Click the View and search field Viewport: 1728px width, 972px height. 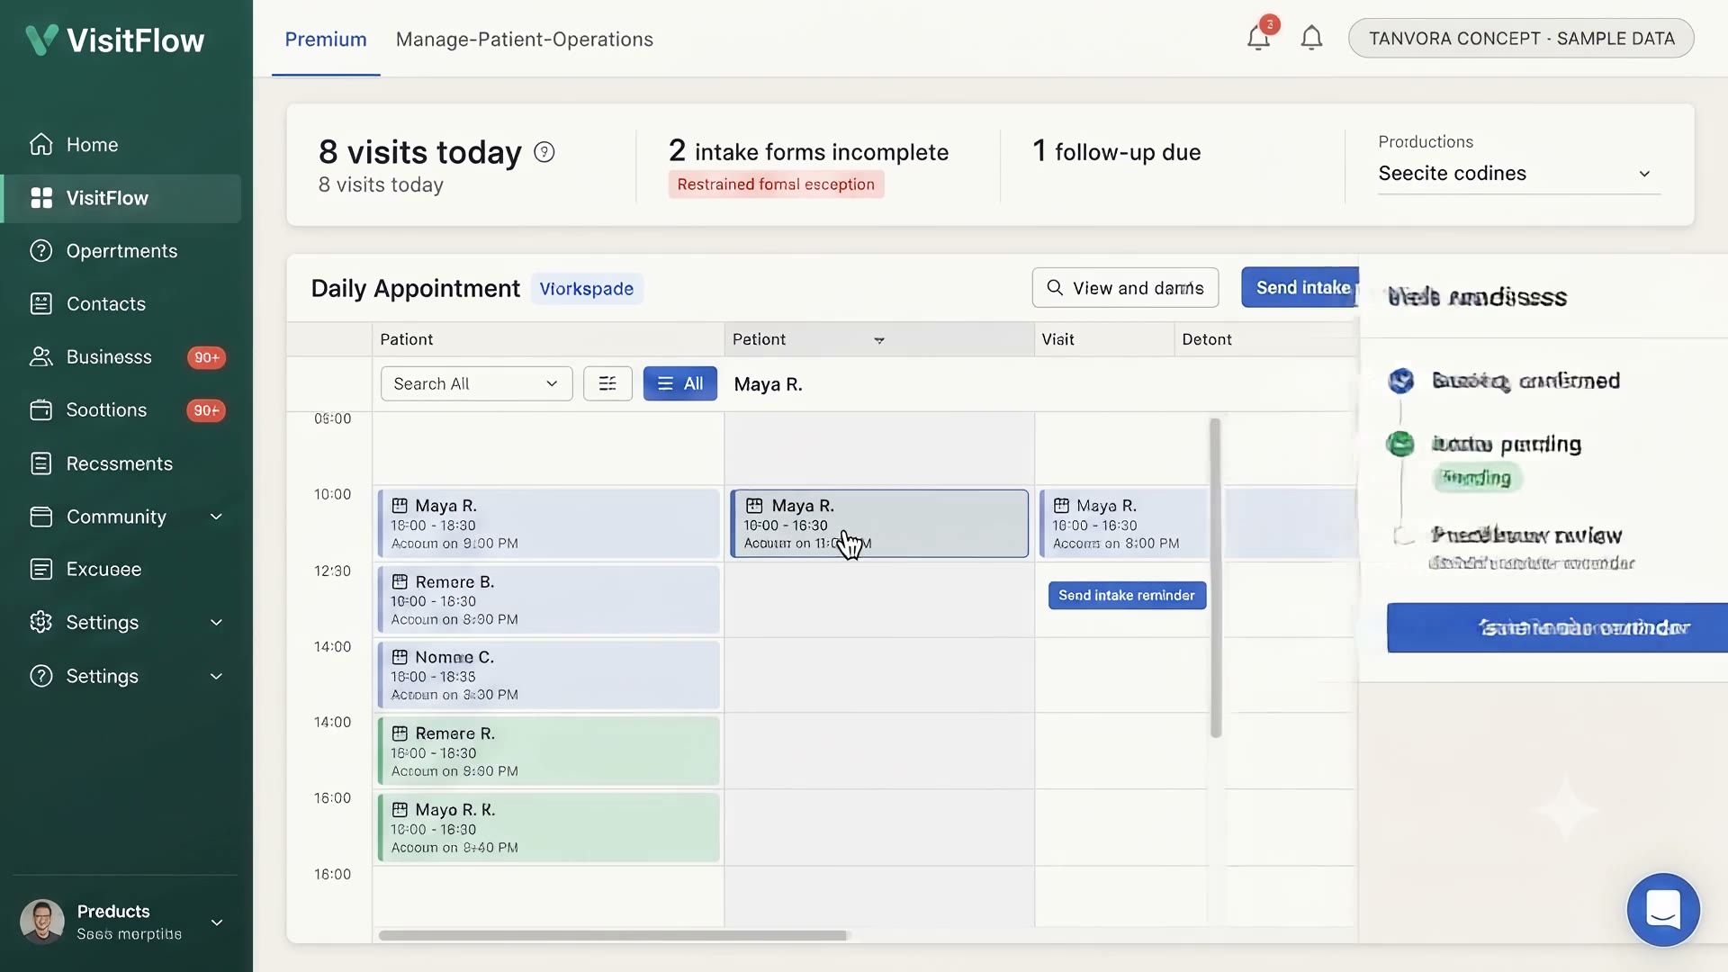coord(1125,288)
